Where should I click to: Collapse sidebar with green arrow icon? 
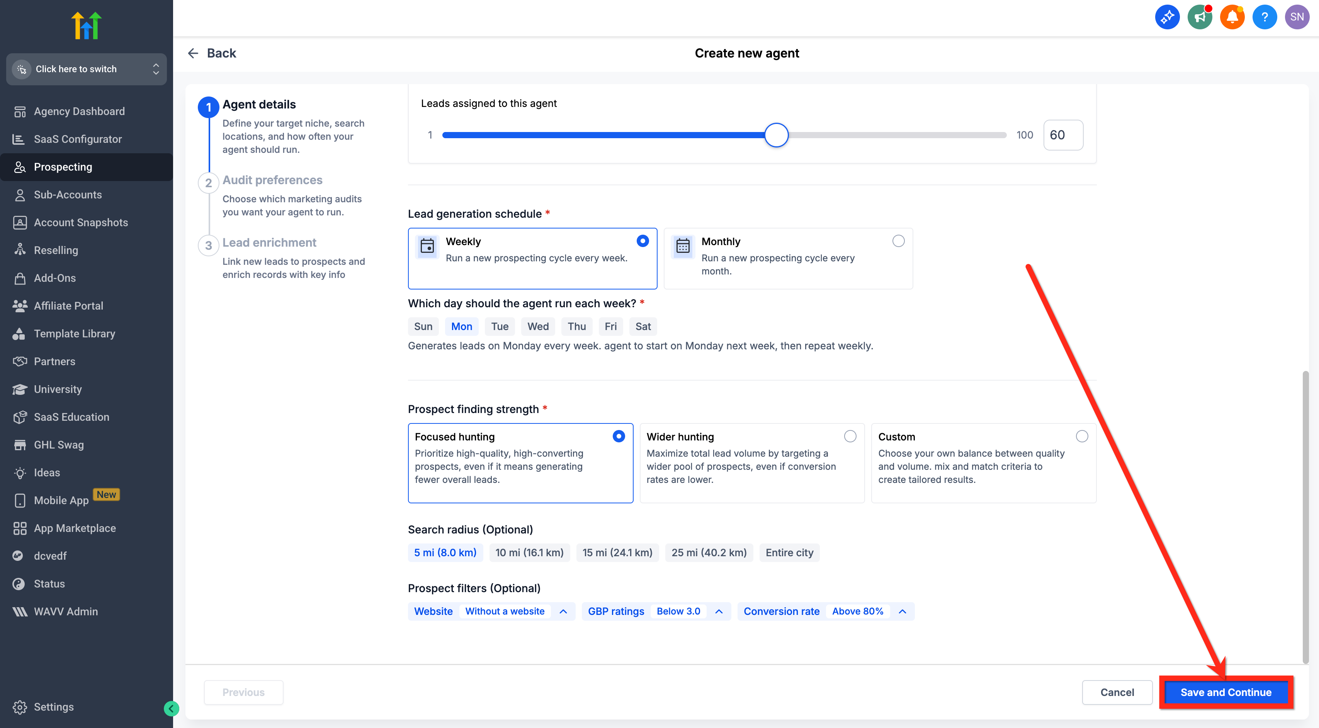point(171,708)
